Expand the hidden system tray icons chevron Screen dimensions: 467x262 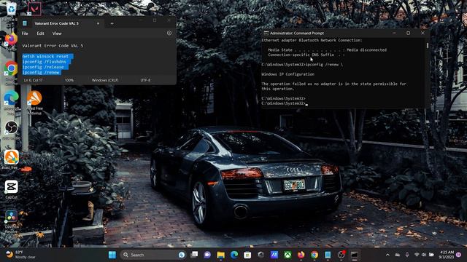(x=387, y=255)
